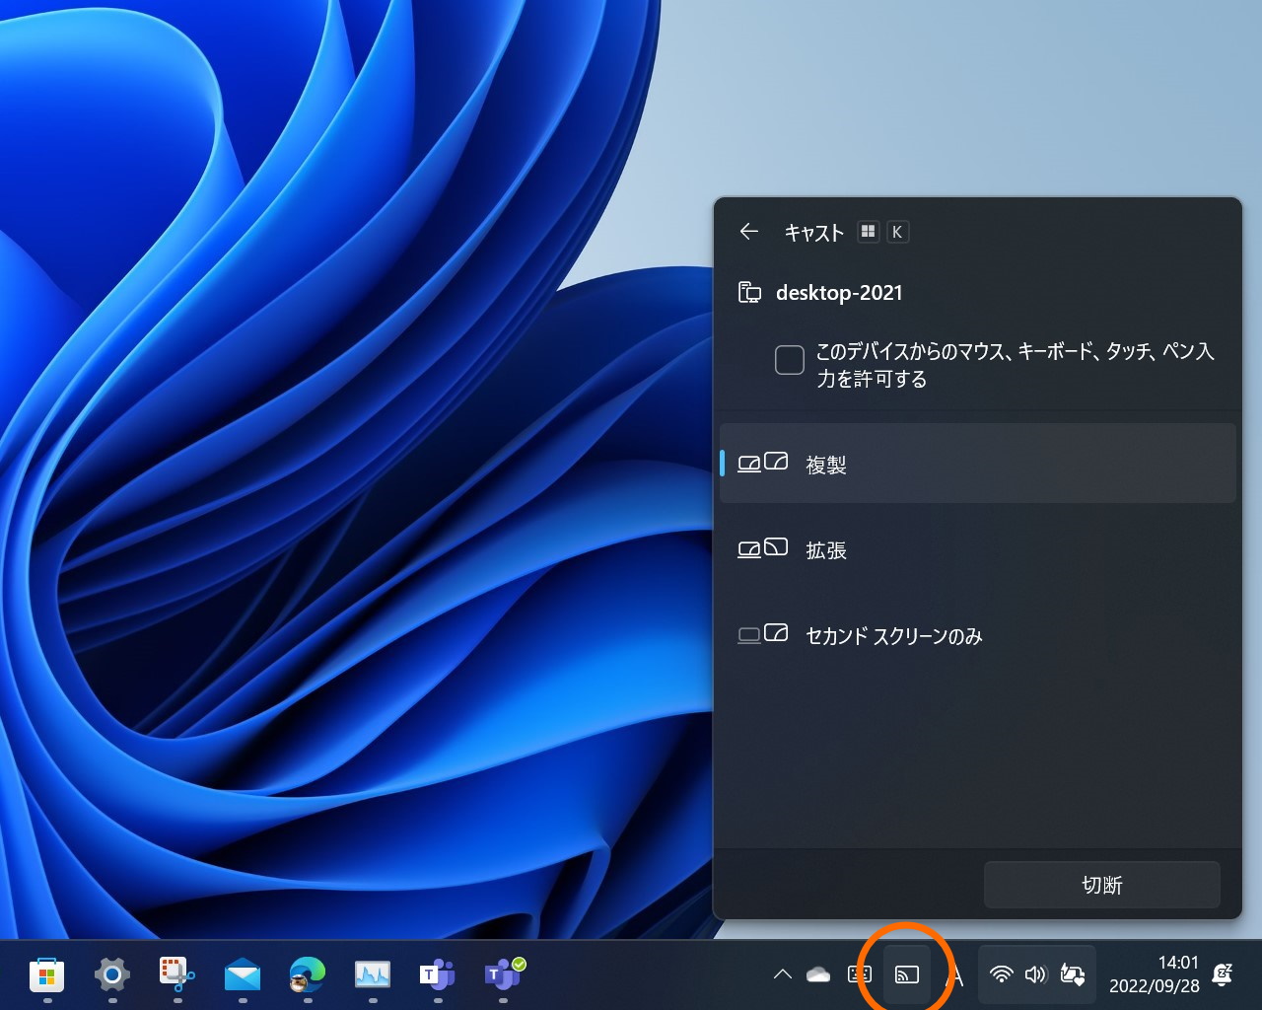
Task: Open the Start menu
Action: coord(48,976)
